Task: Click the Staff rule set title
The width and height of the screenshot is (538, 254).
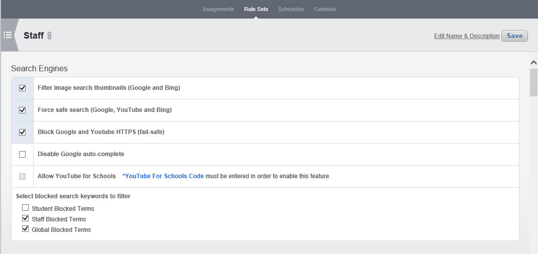Action: coord(34,36)
